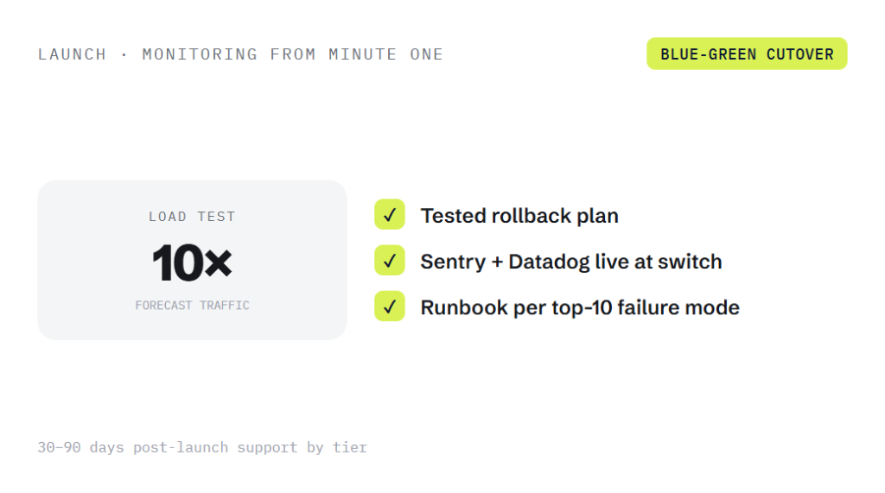
Task: Click the dot separator after Launch
Action: pos(124,54)
